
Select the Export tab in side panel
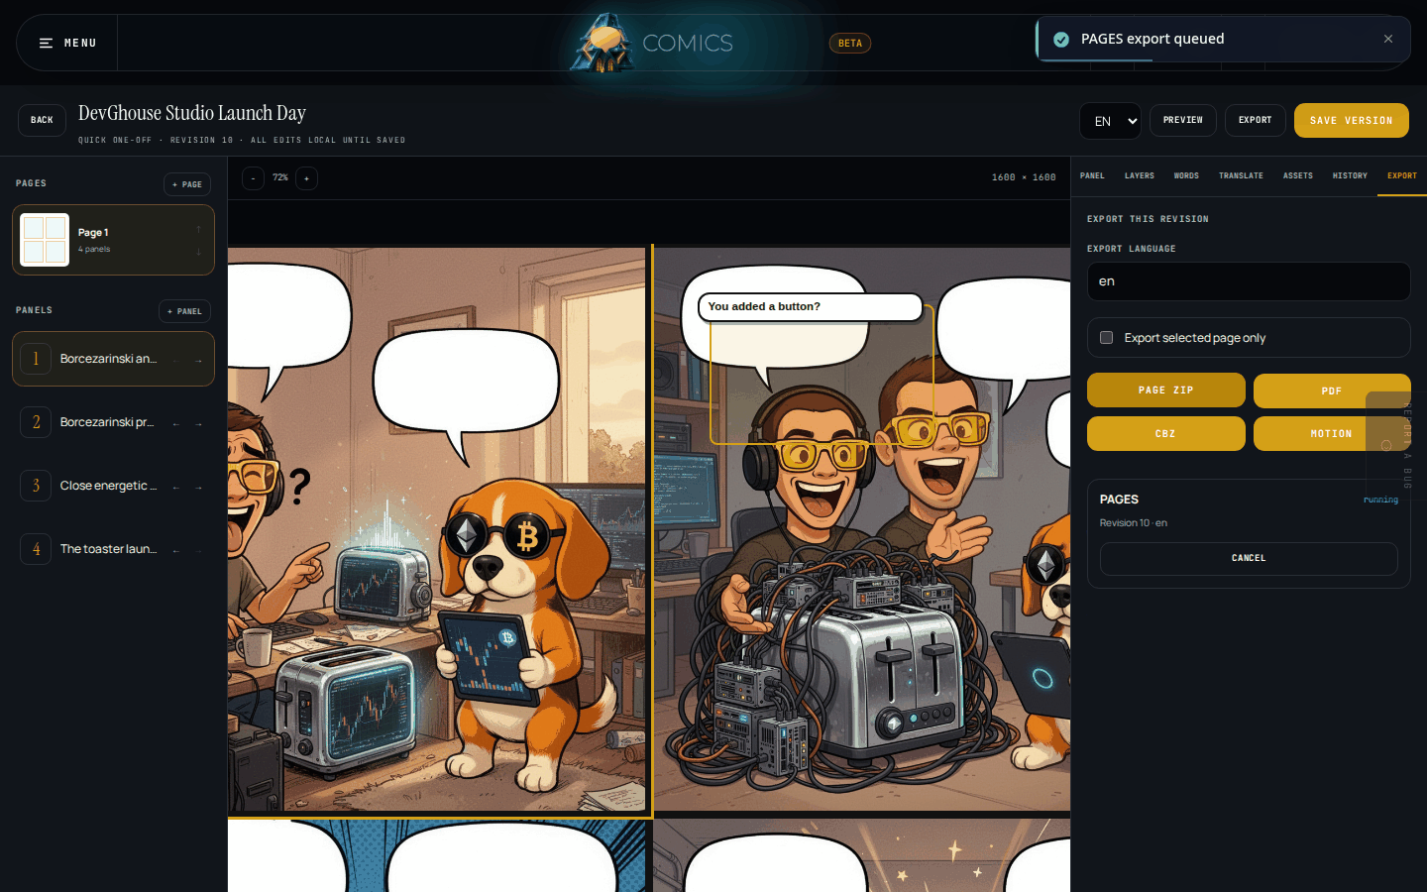(1402, 176)
